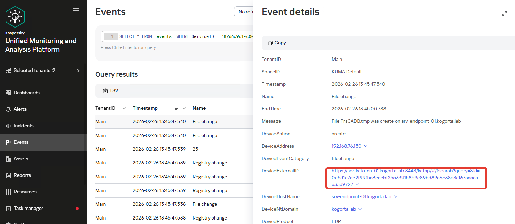Viewport: 515px width, 224px height.
Task: Click the Message value about PrsCADB.tmp
Action: tap(396, 121)
